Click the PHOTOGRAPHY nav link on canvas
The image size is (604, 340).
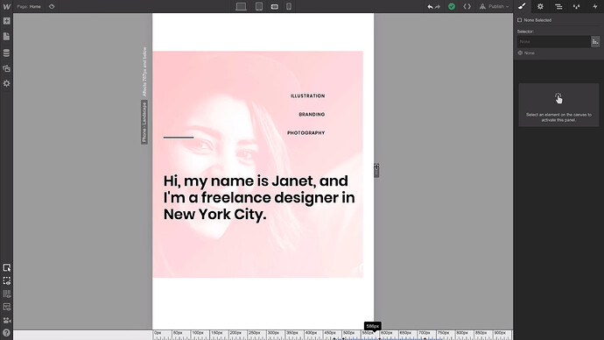click(306, 133)
